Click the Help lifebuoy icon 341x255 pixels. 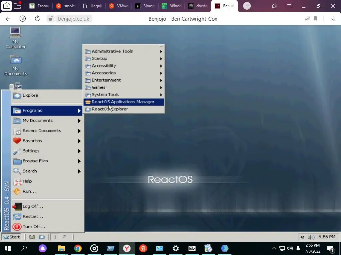(x=17, y=182)
